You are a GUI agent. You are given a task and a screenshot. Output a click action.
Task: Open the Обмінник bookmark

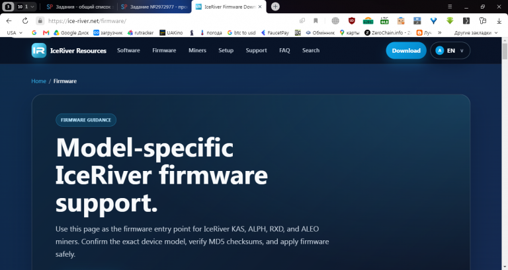pos(320,32)
